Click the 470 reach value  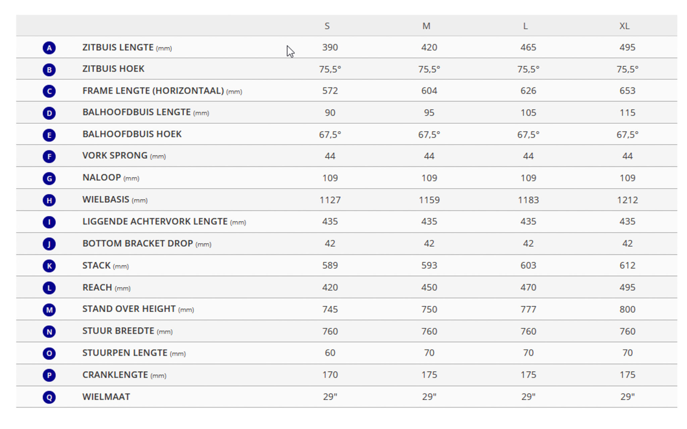pyautogui.click(x=528, y=288)
